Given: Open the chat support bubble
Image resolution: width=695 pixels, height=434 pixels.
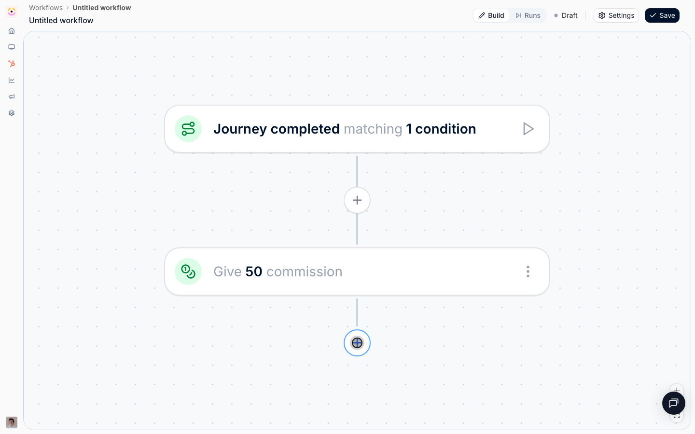Looking at the screenshot, I should [x=674, y=403].
